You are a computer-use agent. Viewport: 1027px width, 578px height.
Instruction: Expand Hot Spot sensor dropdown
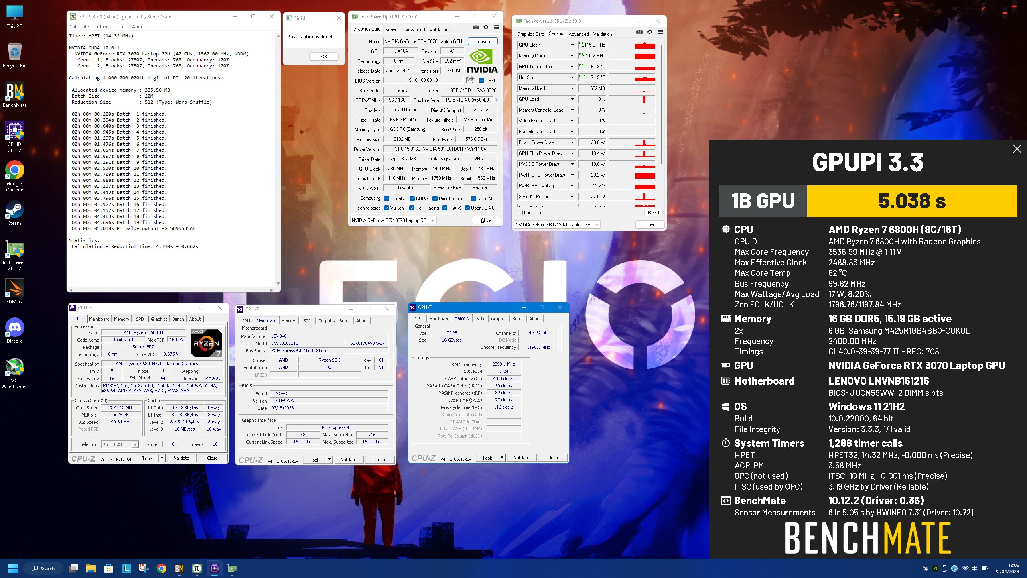click(572, 77)
